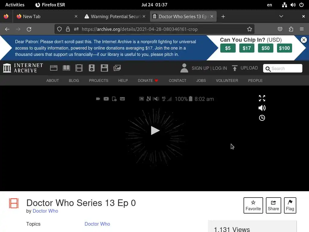Go back to previous page
Screen dimensions: 309x232
click(x=7, y=29)
